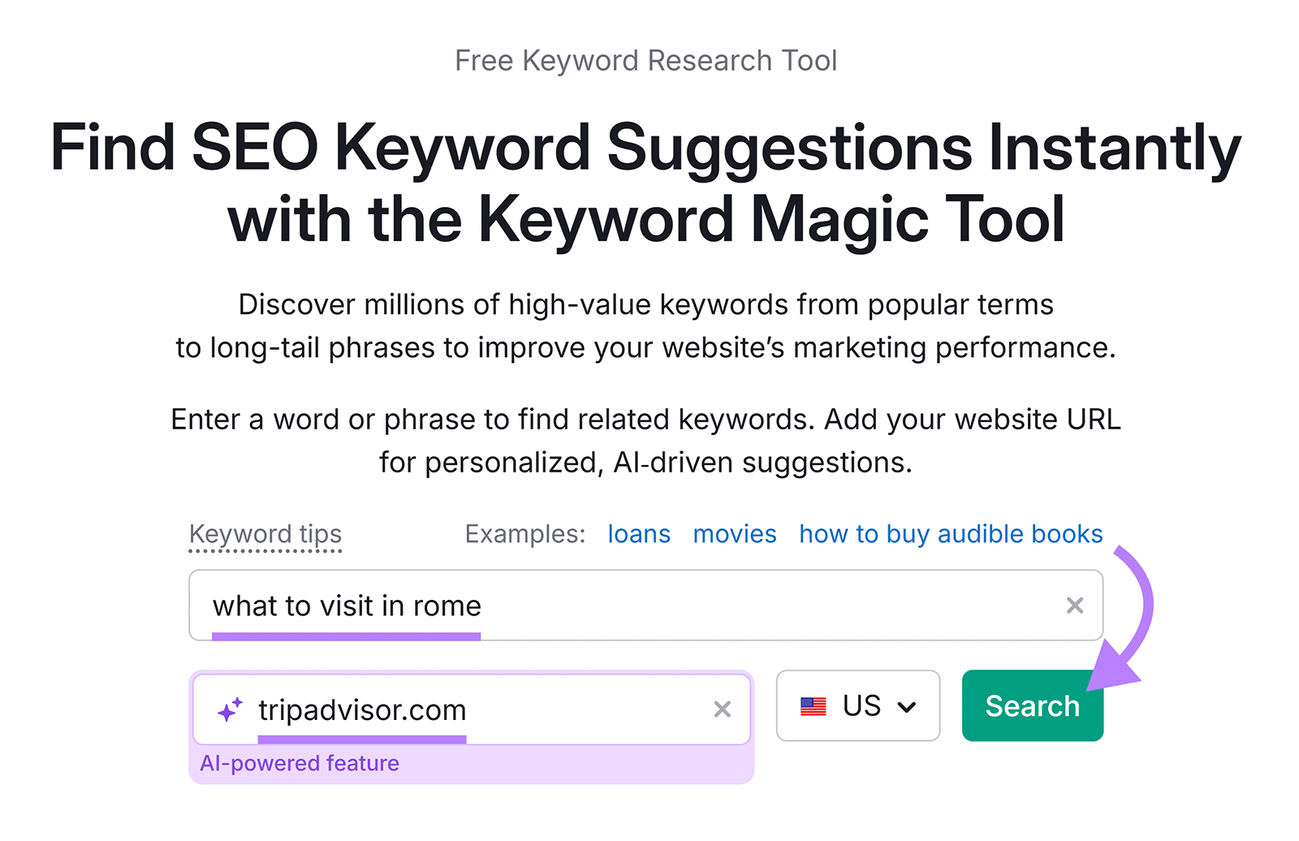Click the AI-powered feature label
Image resolution: width=1299 pixels, height=841 pixels.
click(x=300, y=762)
